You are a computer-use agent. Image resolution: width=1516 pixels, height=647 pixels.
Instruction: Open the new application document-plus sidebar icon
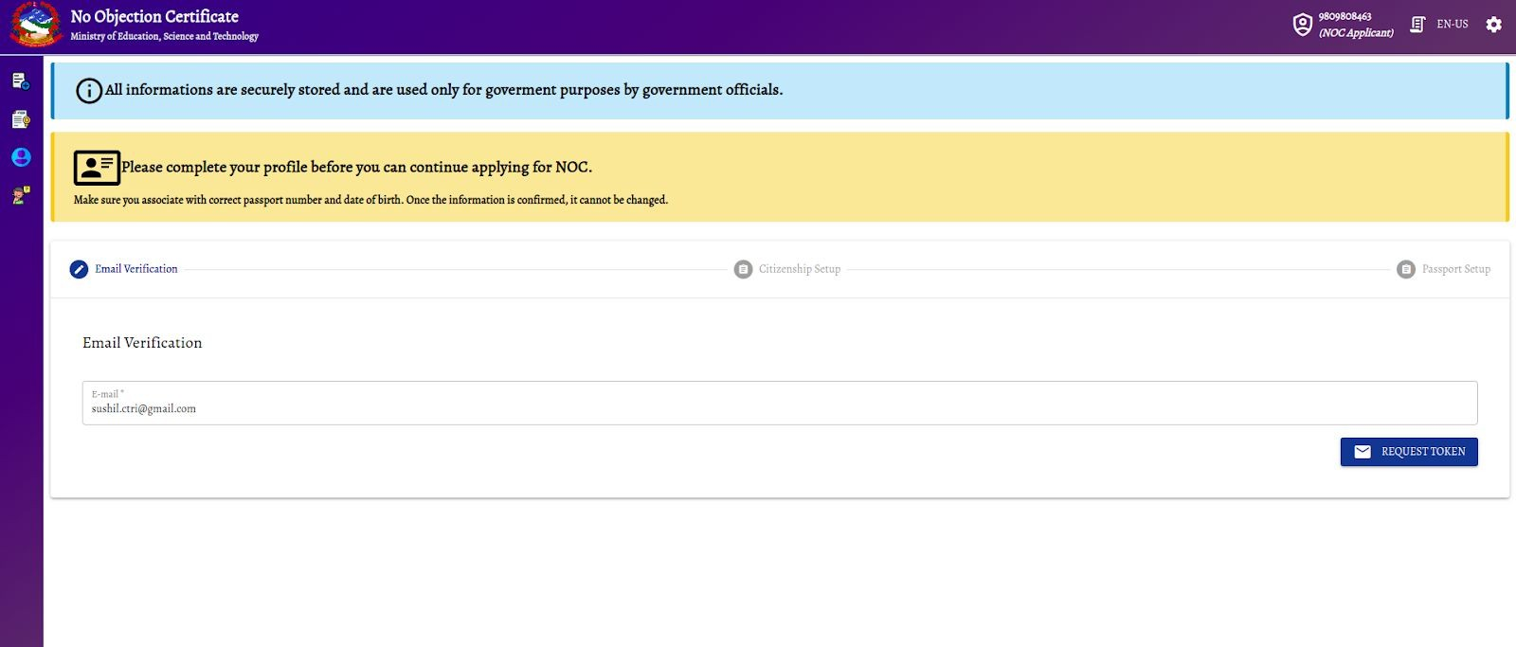point(21,81)
